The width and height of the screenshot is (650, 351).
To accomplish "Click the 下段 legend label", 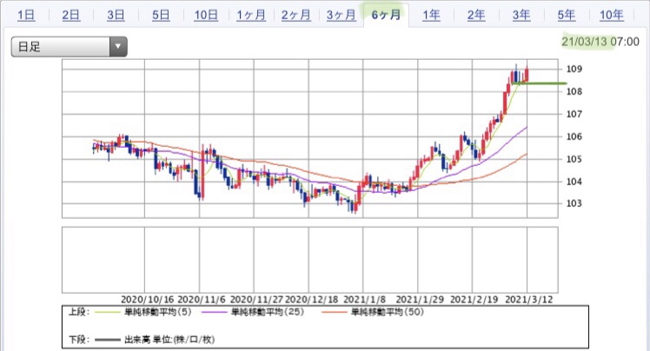I will click(79, 340).
